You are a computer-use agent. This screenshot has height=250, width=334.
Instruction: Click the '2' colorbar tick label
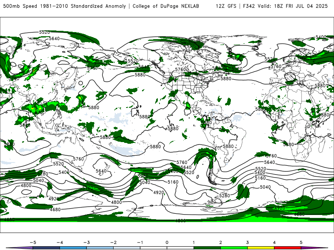[220, 242]
